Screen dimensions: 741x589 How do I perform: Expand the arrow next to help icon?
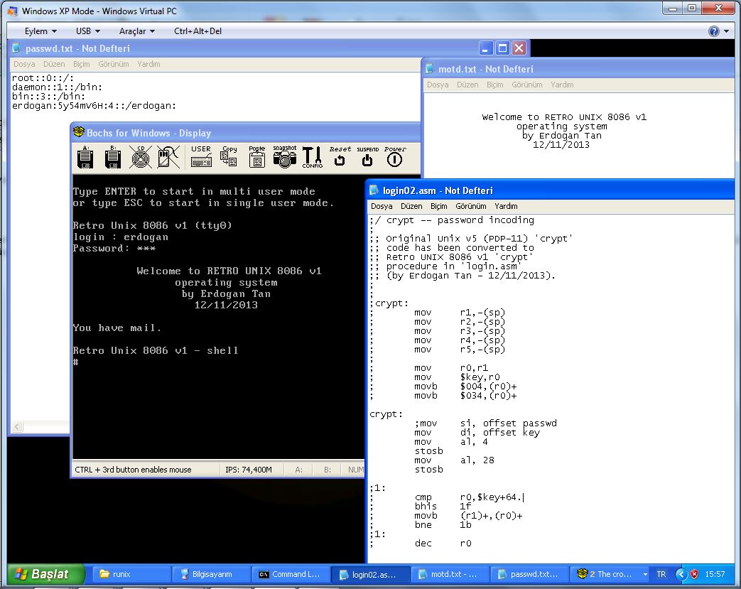tap(726, 31)
